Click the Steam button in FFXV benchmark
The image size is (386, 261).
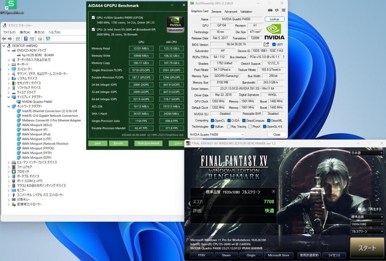pyautogui.click(x=226, y=255)
